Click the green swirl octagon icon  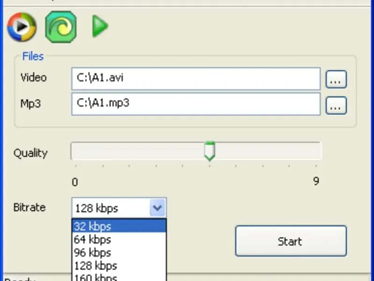click(61, 27)
